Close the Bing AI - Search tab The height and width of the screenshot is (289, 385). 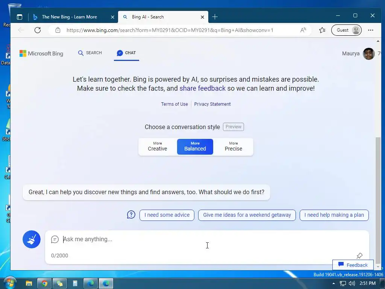[202, 17]
